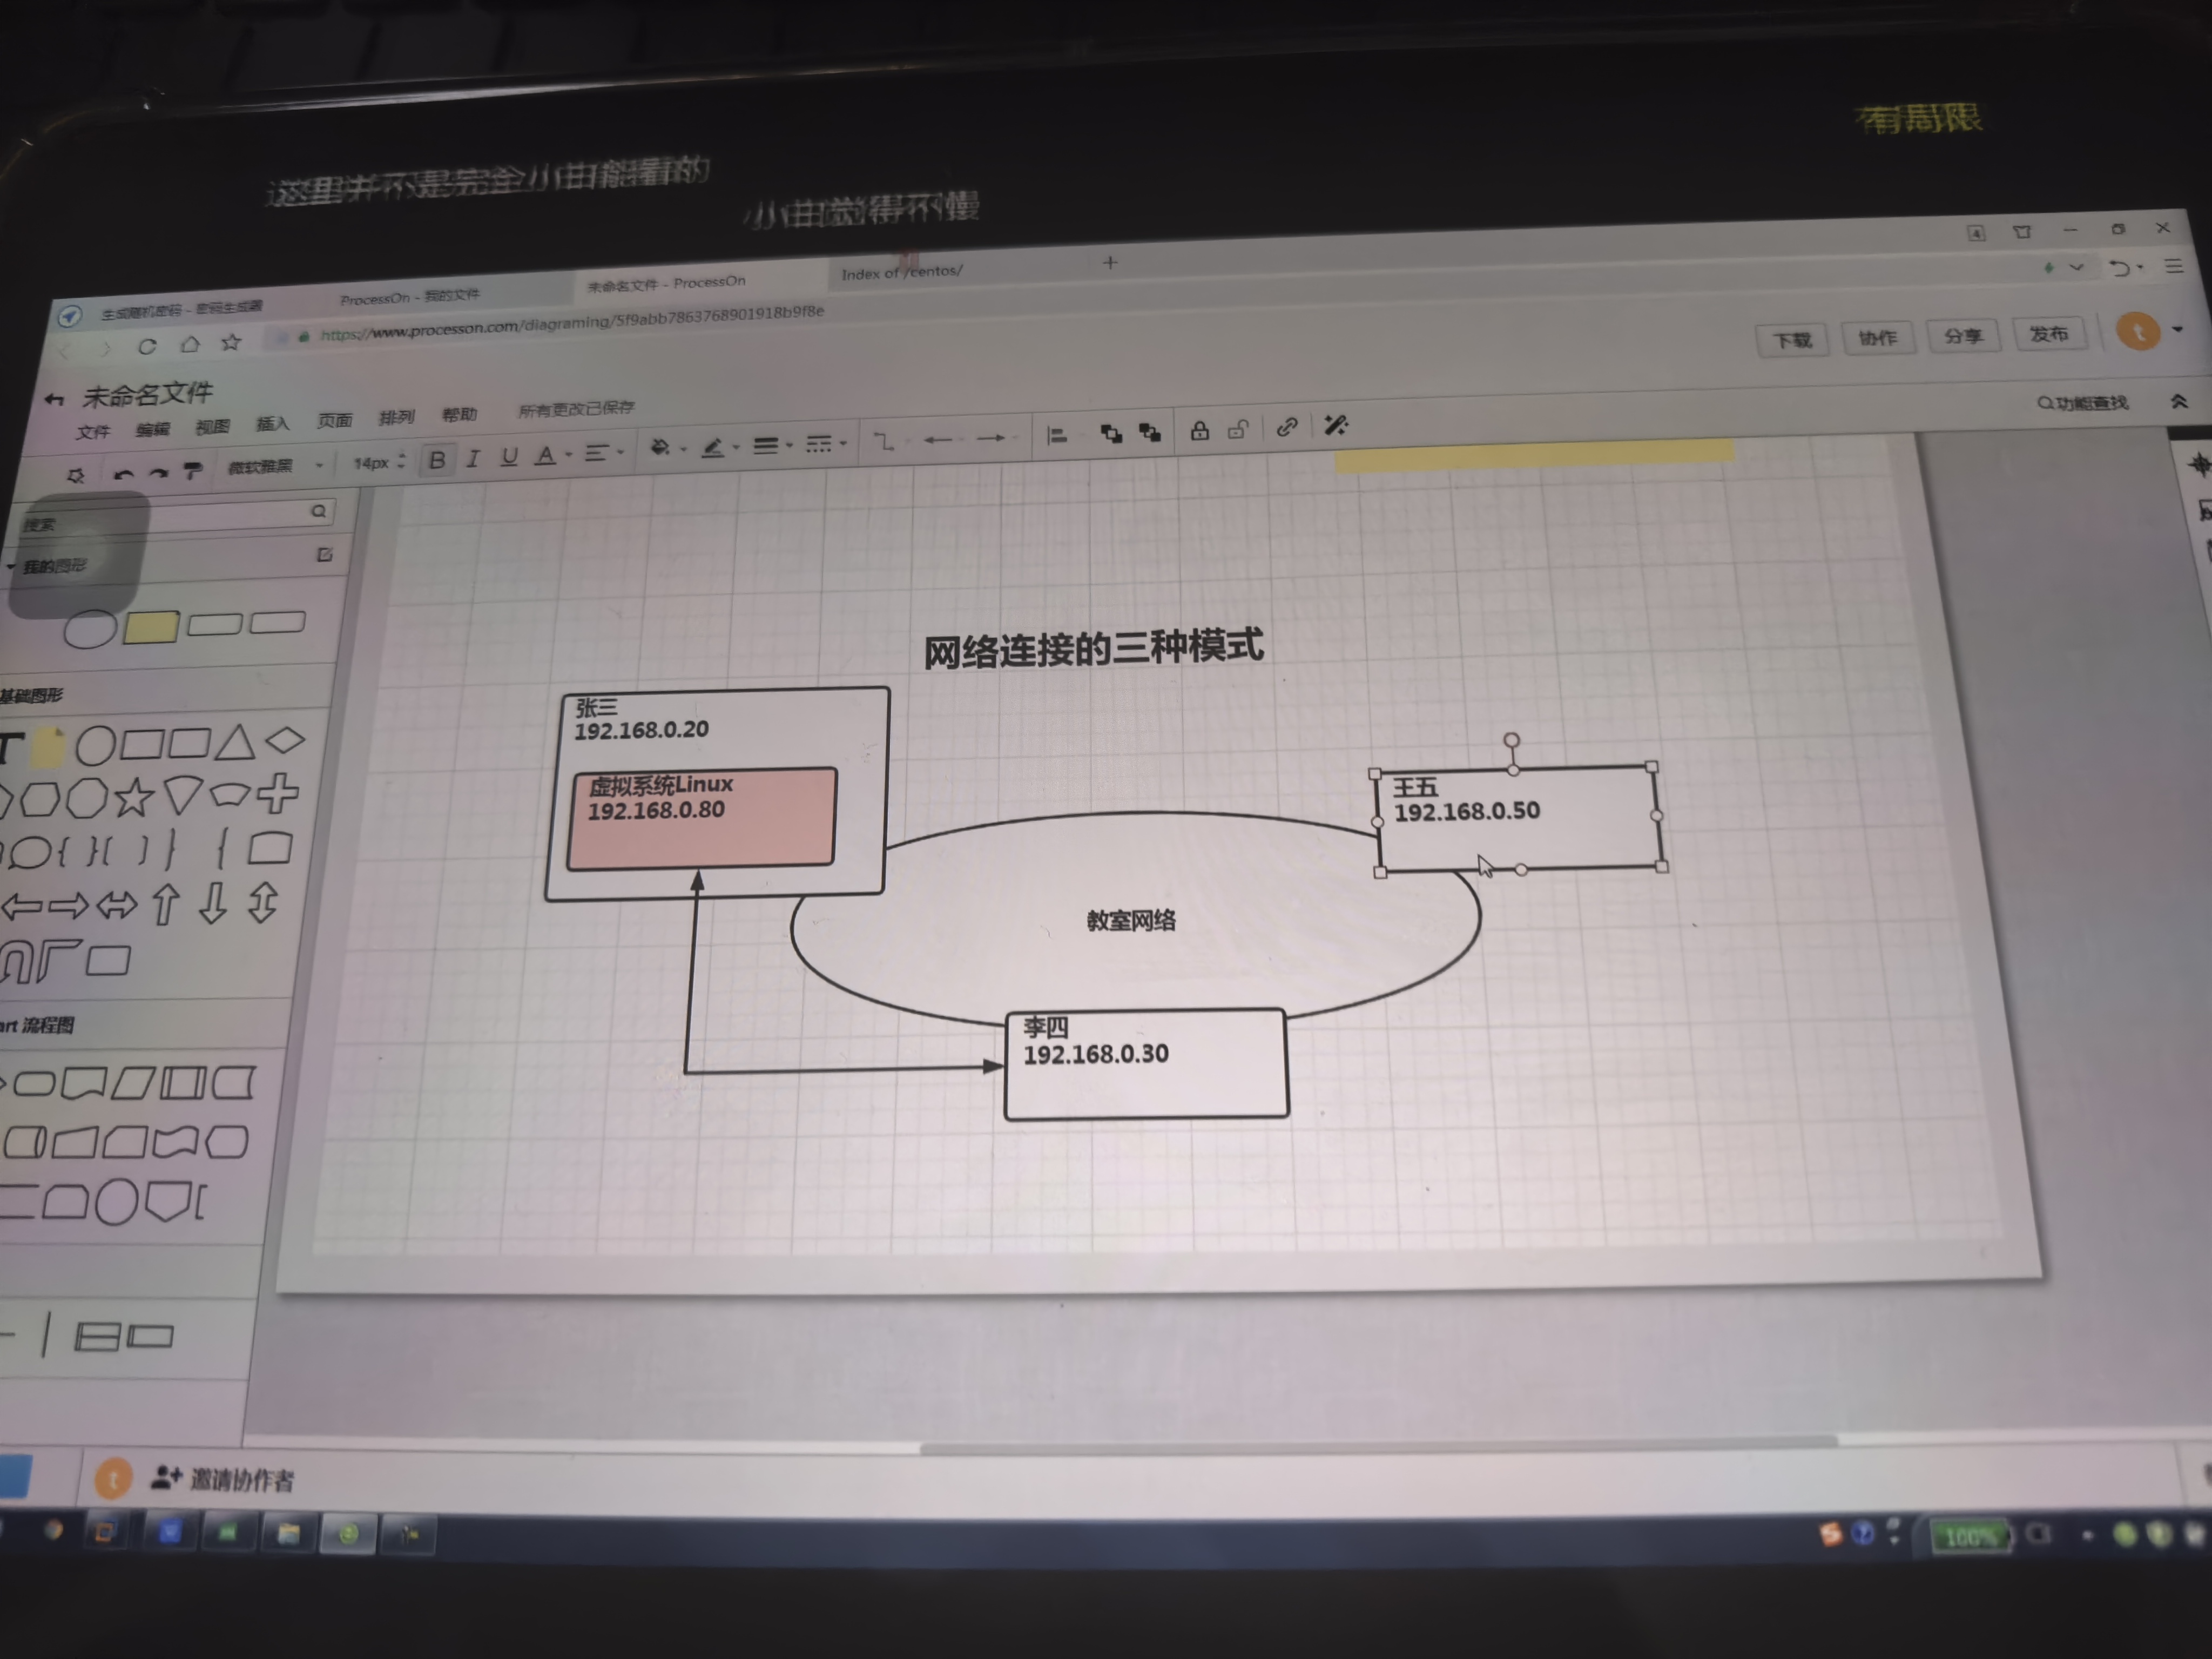
Task: Click the 下载 download button
Action: [1792, 340]
